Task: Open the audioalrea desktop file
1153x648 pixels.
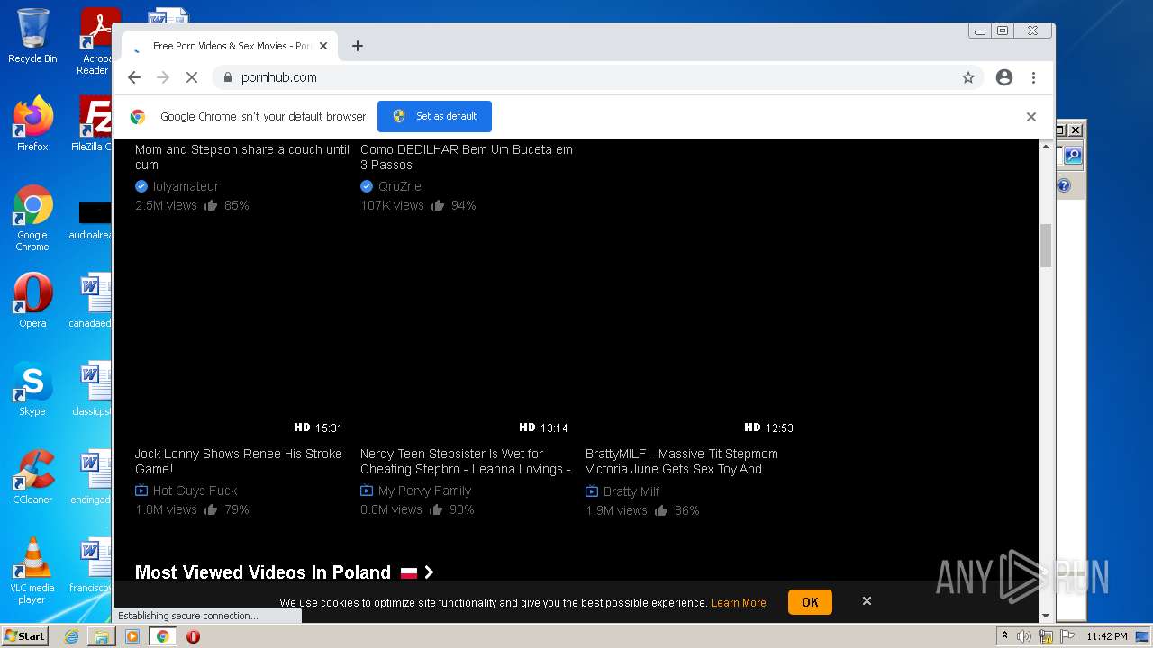Action: point(92,219)
